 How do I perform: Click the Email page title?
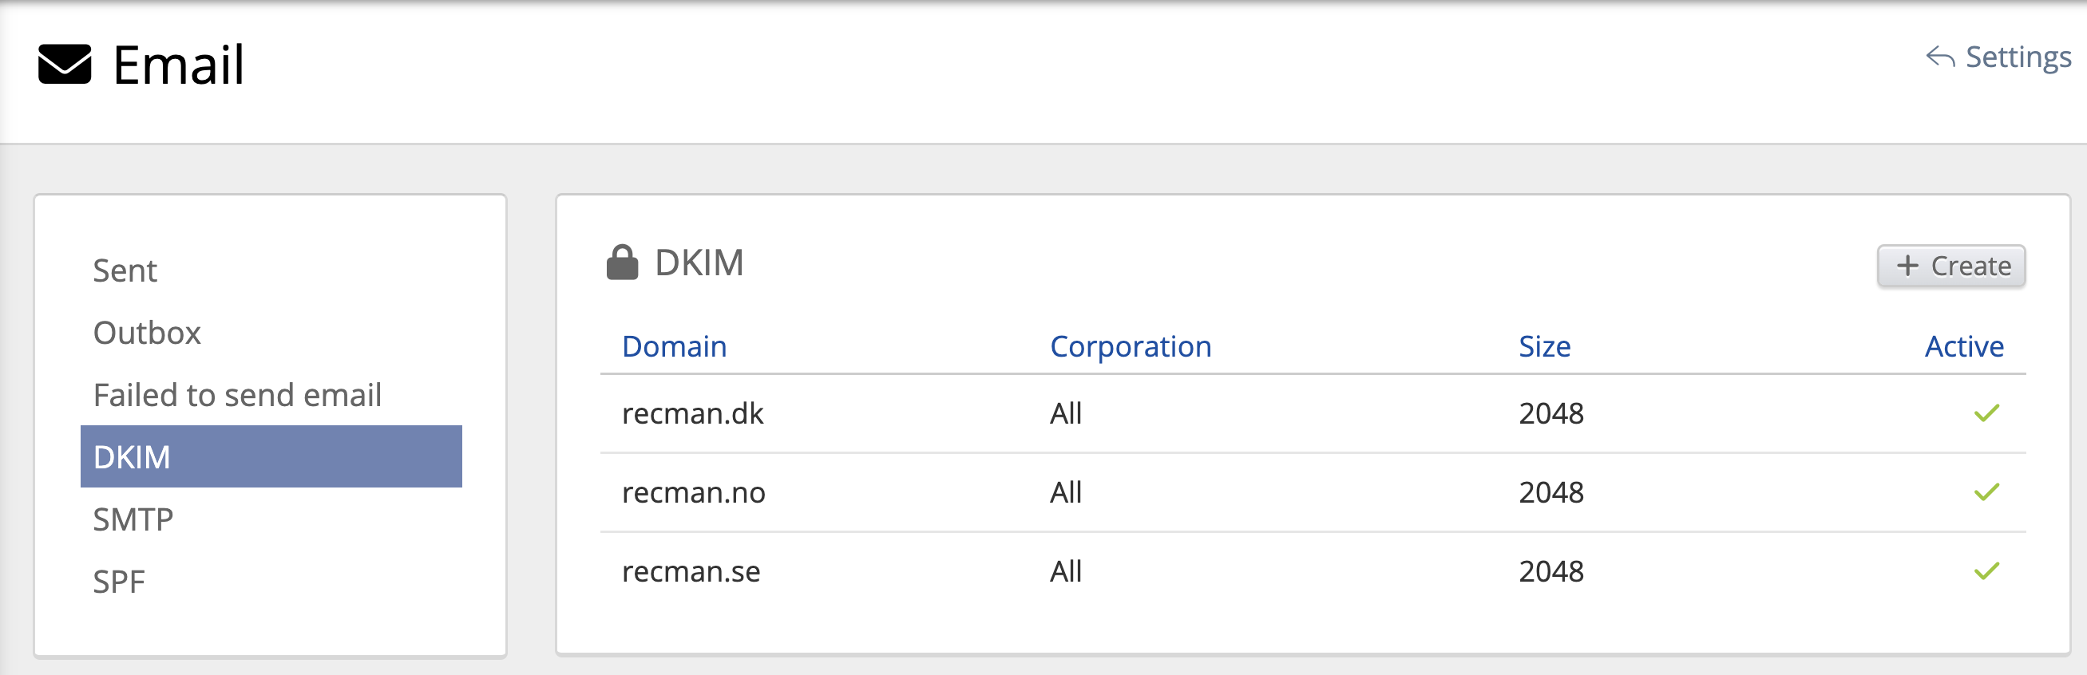pos(178,64)
